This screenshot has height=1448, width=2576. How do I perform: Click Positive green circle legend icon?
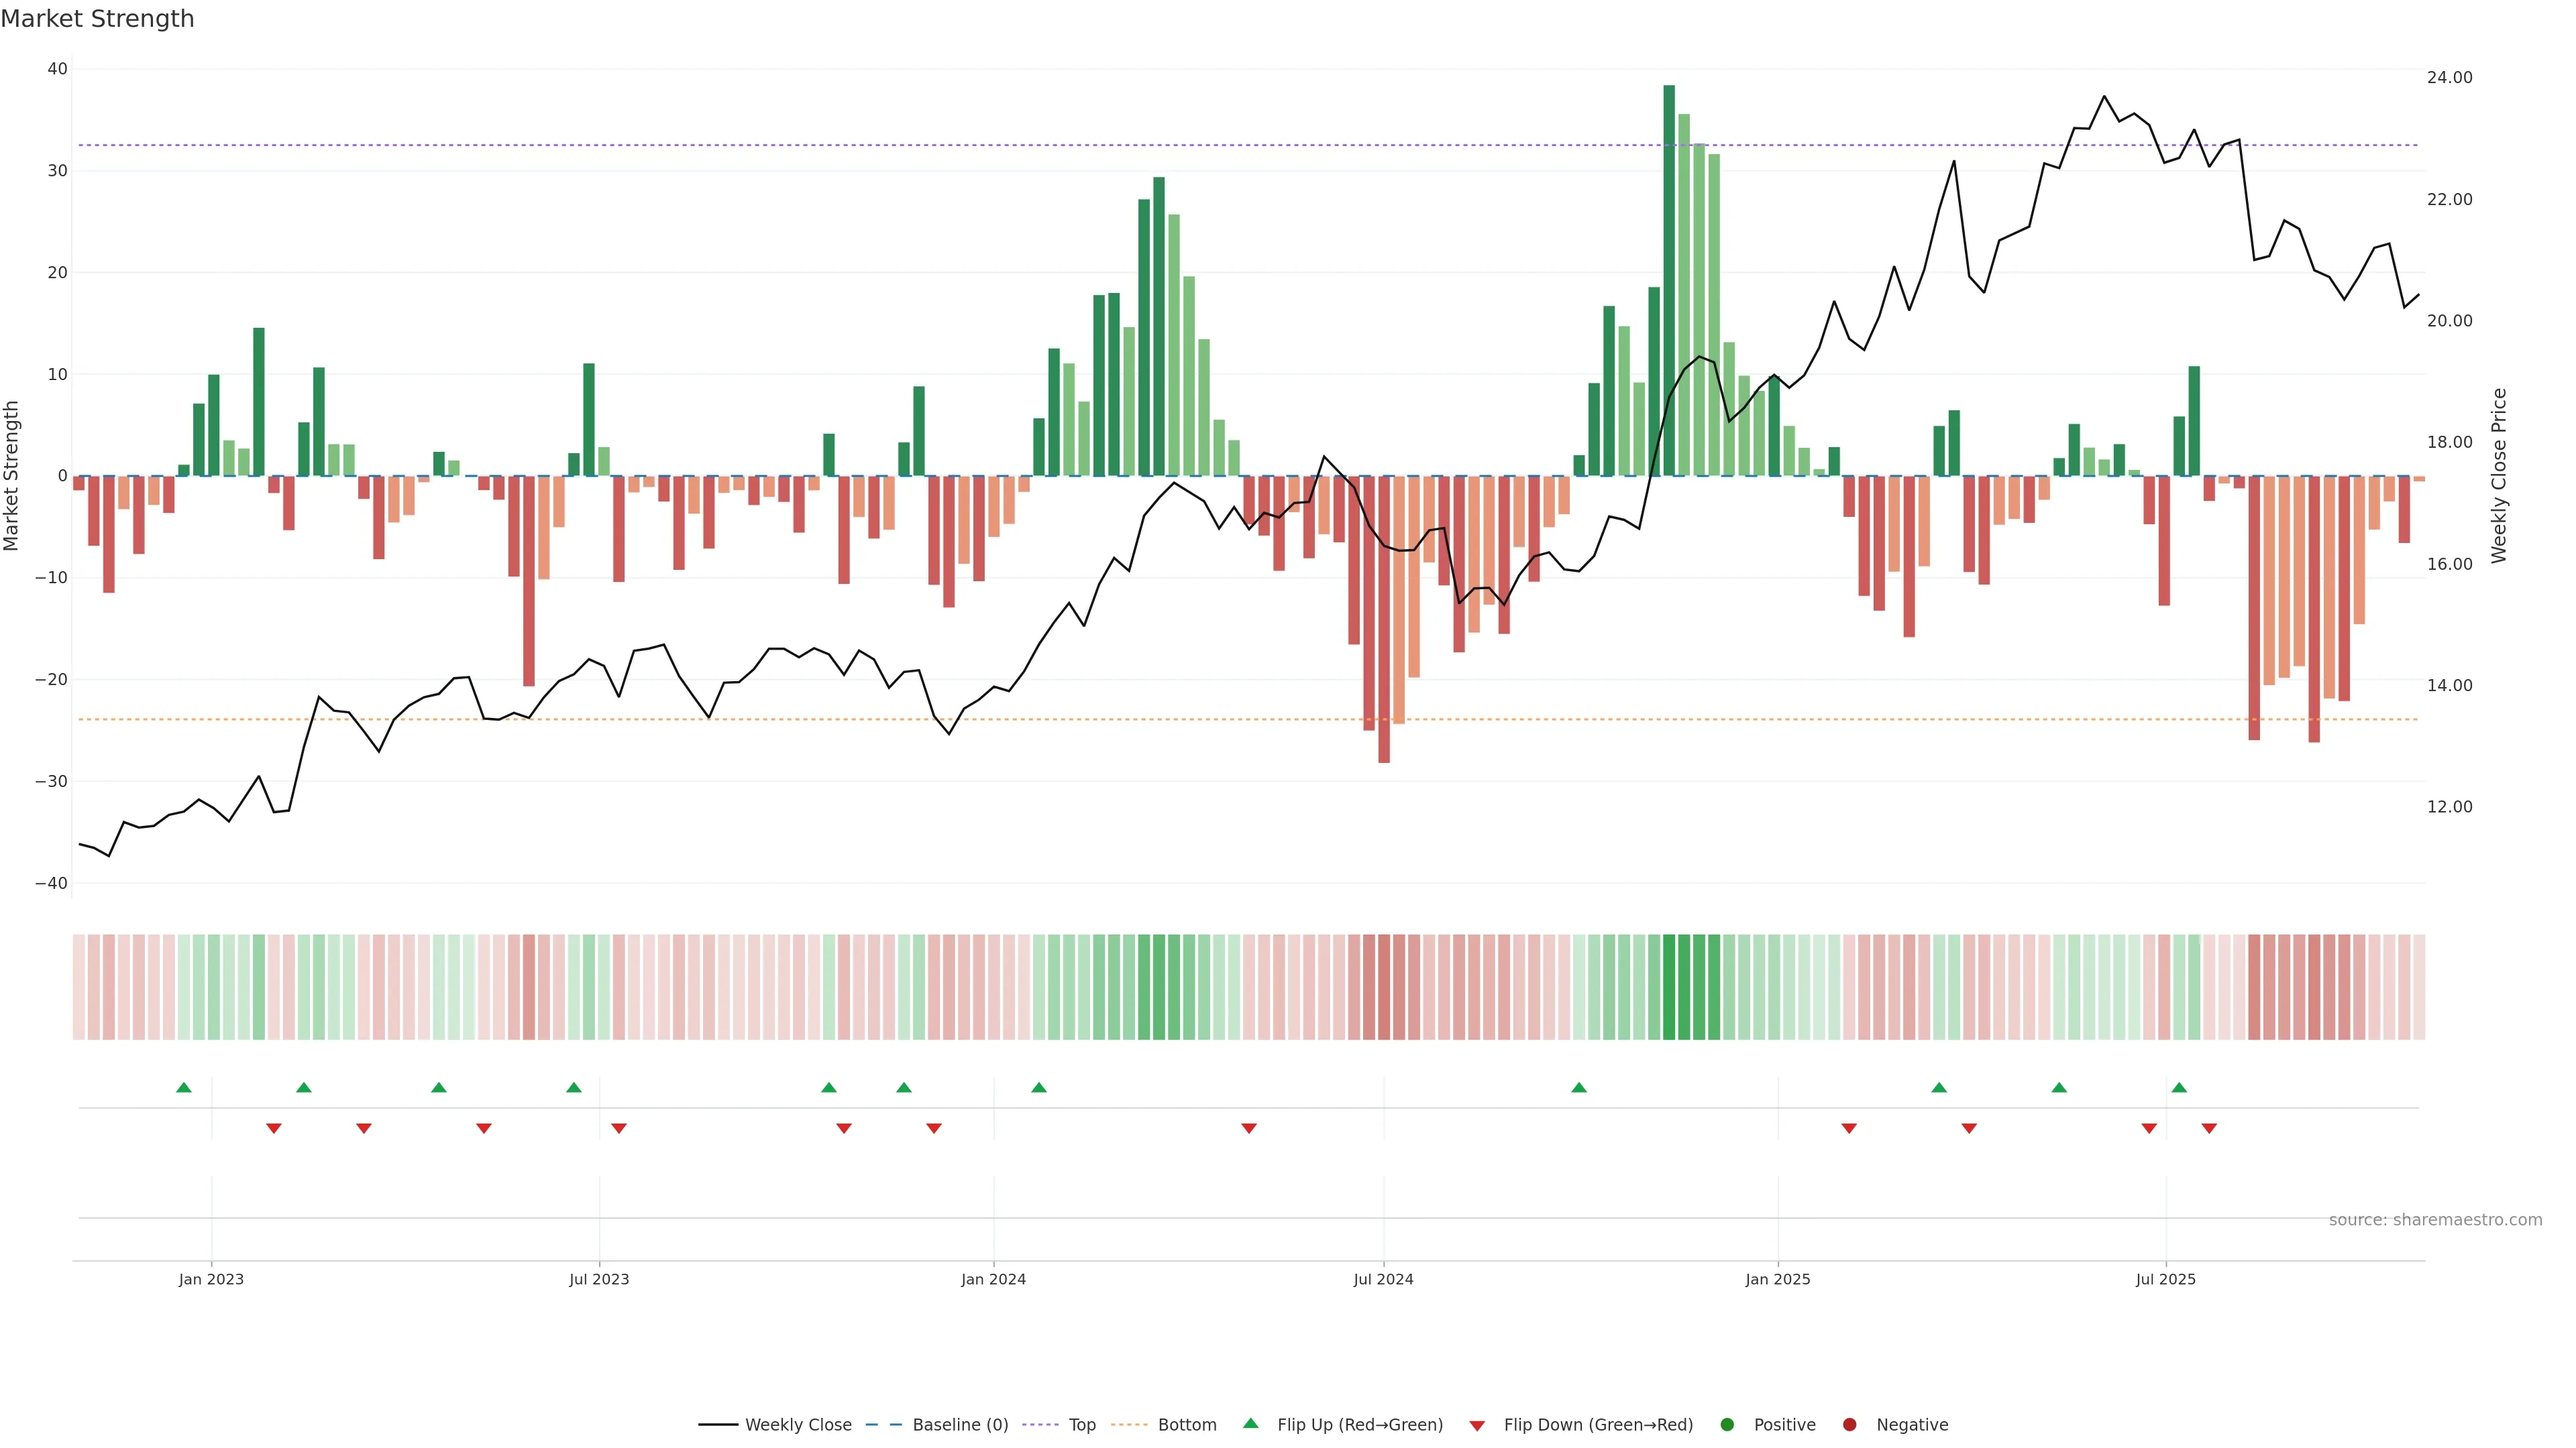click(x=1727, y=1425)
